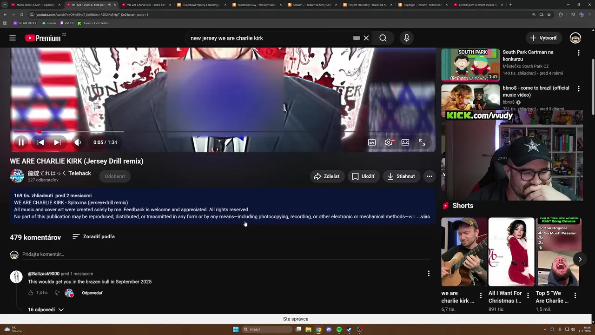
Task: Open options for bbno$ brazil video
Action: [579, 88]
